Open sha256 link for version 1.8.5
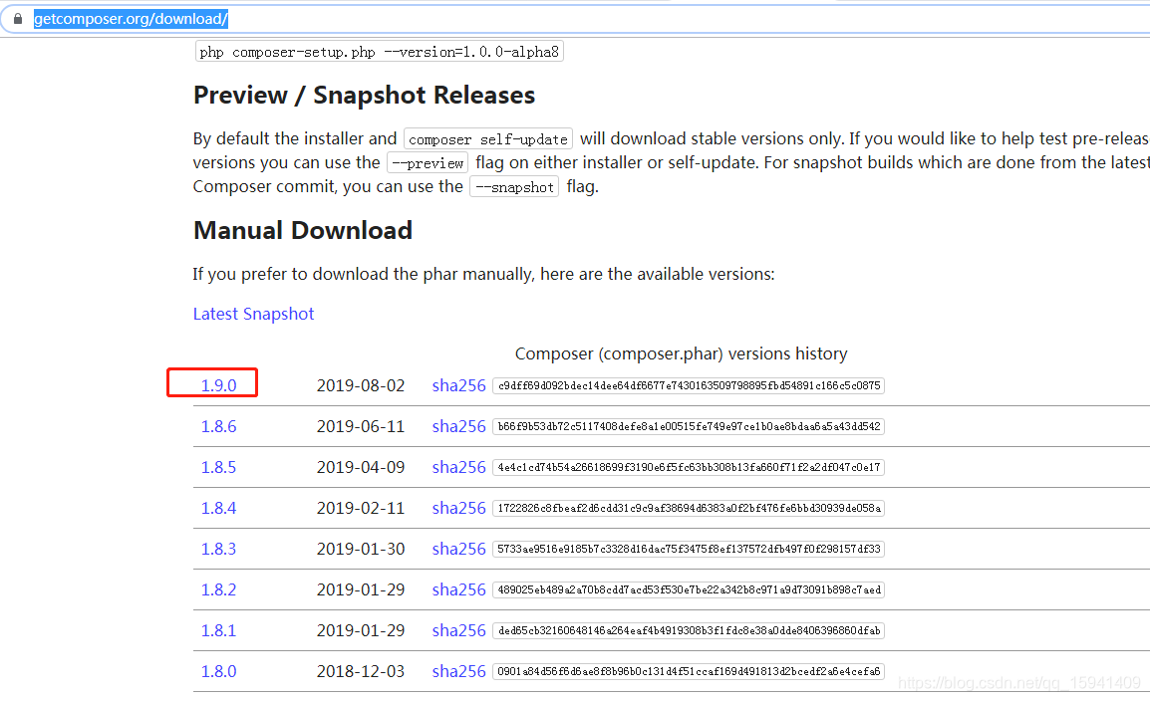The height and width of the screenshot is (701, 1150). 458,467
